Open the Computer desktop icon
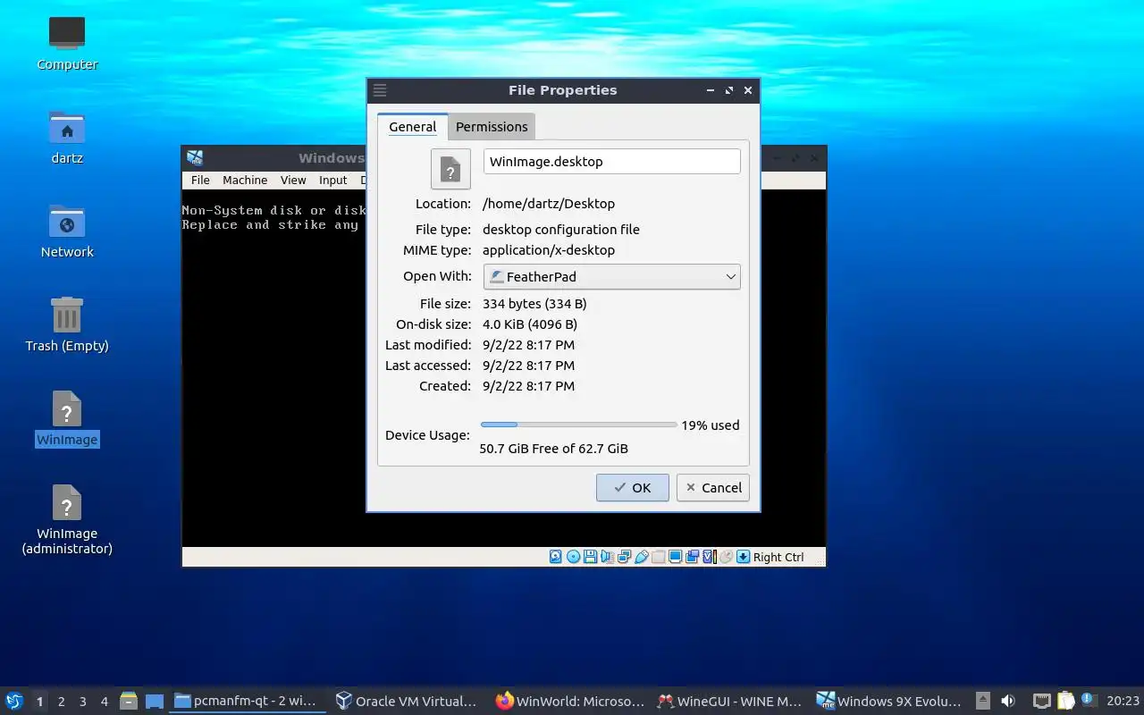Screen dimensions: 1144x715 tap(67, 34)
